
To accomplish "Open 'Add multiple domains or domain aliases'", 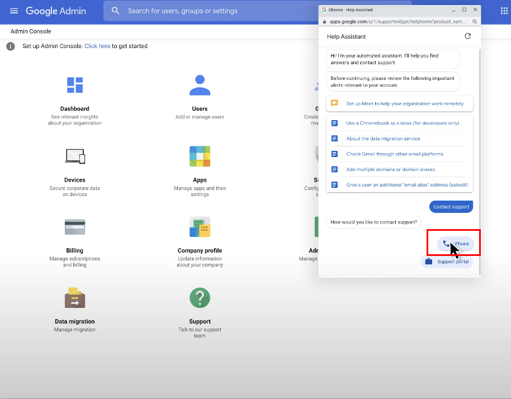I will click(390, 169).
